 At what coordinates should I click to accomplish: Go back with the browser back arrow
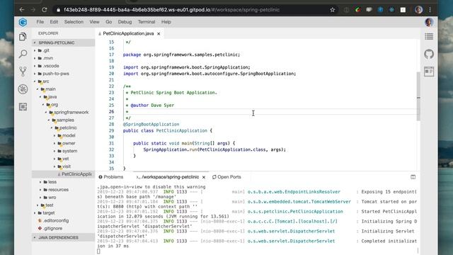click(x=22, y=9)
